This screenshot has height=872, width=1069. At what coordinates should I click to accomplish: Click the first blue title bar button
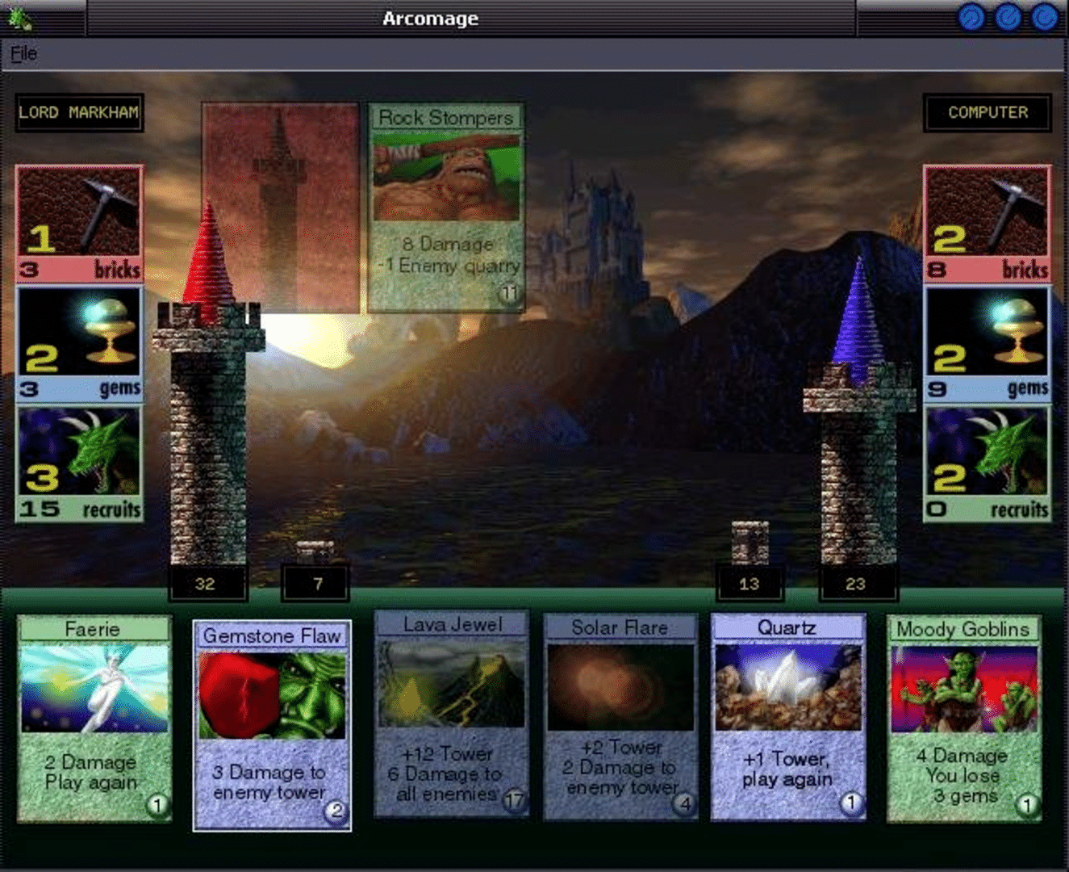971,17
